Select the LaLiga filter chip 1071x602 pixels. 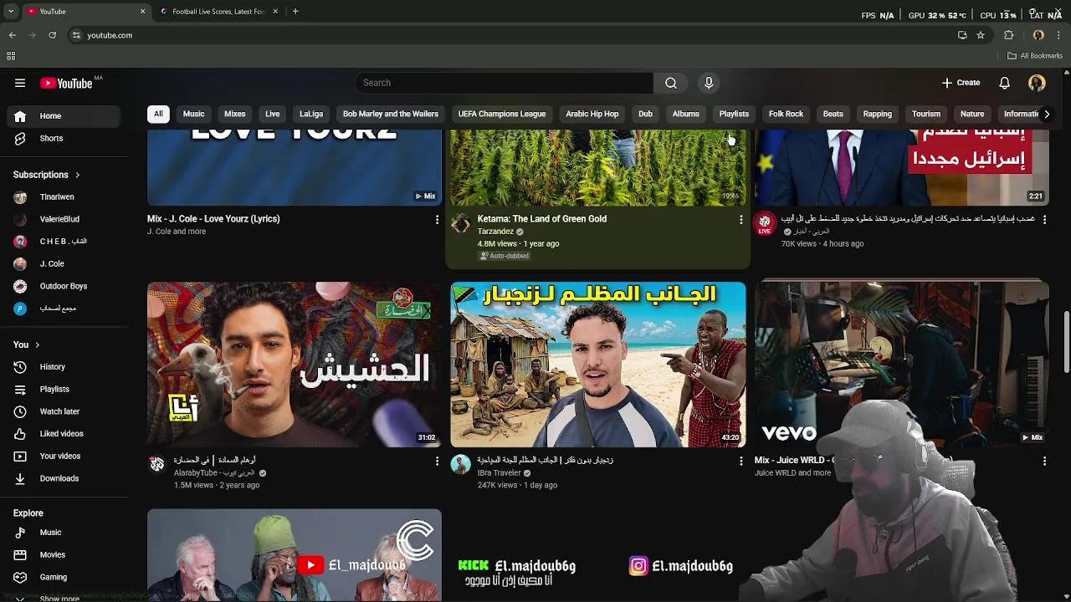tap(311, 114)
